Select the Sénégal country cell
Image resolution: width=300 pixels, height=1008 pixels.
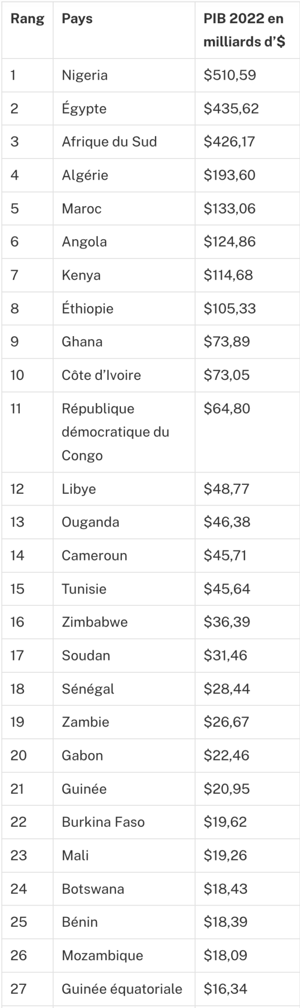click(88, 689)
